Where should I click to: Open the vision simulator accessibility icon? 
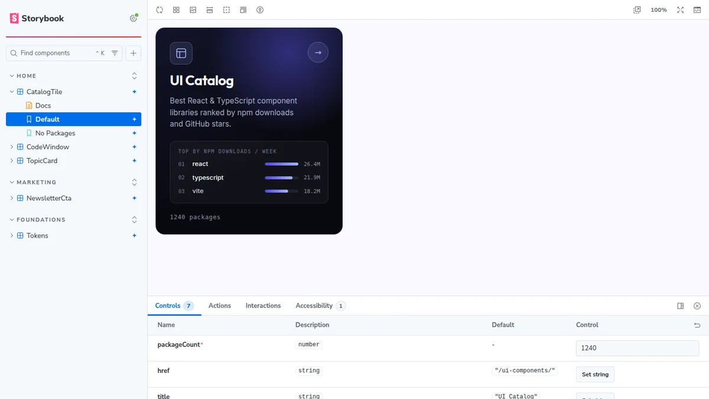point(260,10)
